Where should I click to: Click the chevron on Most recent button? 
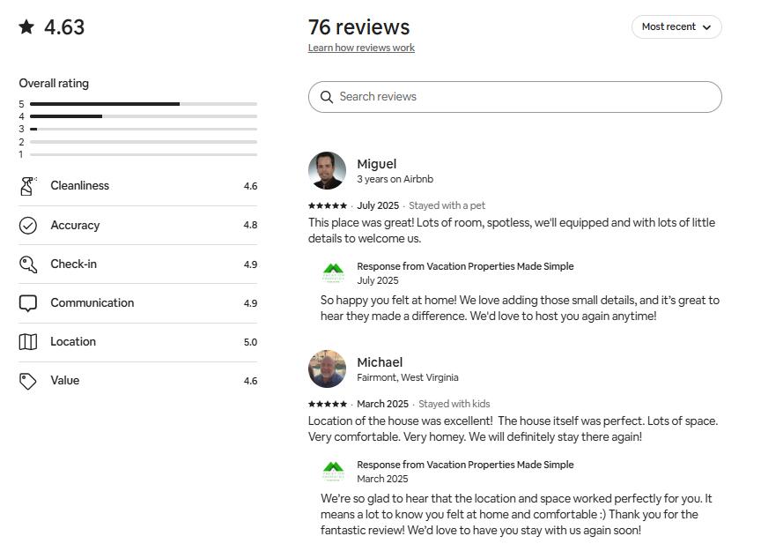(706, 27)
